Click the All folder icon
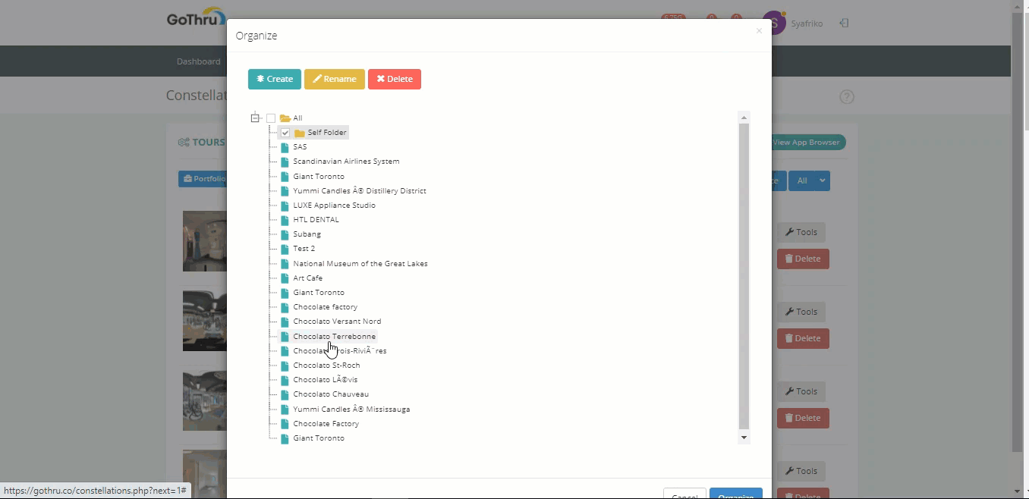The image size is (1029, 499). [x=285, y=118]
